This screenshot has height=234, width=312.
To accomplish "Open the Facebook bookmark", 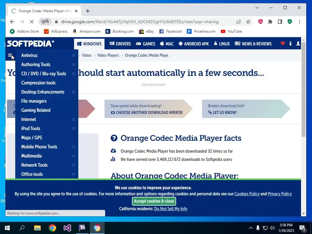I will tap(171, 31).
